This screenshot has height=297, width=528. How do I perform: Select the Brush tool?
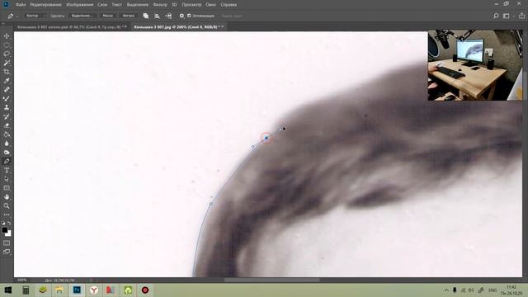[7, 99]
